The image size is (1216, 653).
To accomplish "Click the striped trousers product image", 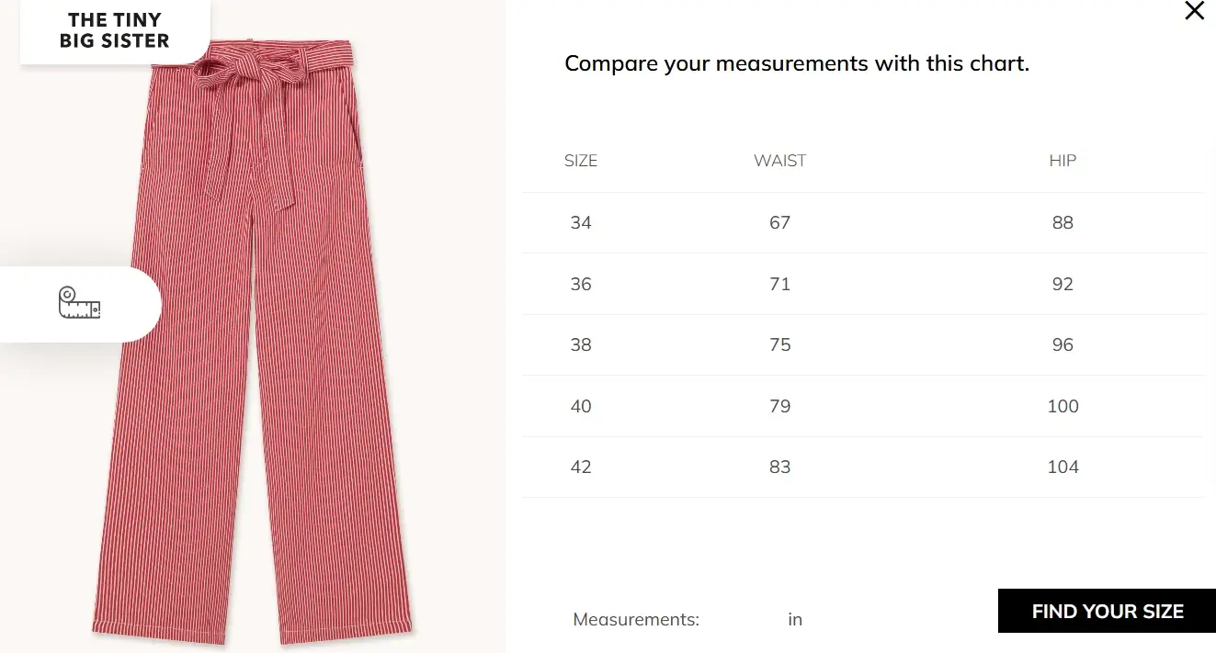I will click(x=253, y=367).
